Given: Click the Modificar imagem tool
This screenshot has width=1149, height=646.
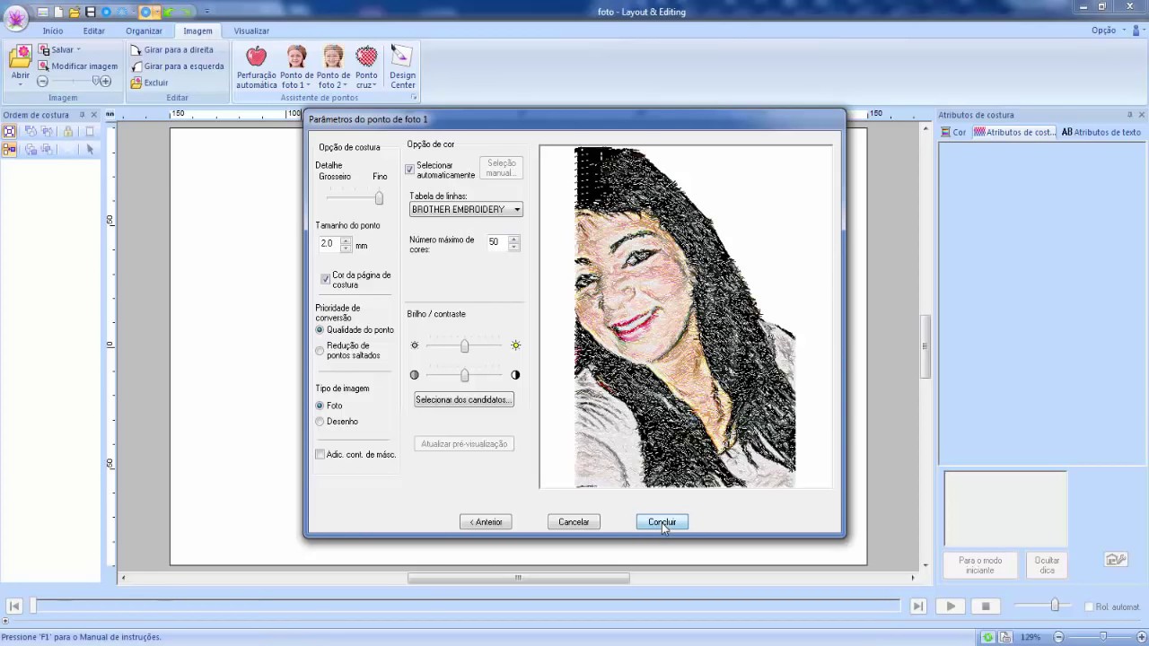Looking at the screenshot, I should tap(78, 66).
